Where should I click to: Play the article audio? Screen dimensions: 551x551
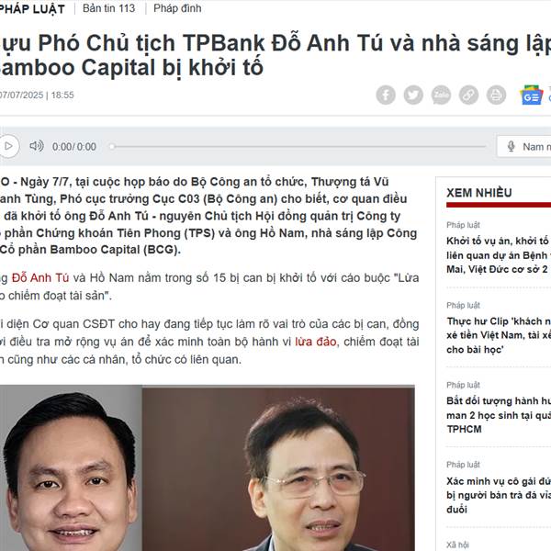click(8, 146)
